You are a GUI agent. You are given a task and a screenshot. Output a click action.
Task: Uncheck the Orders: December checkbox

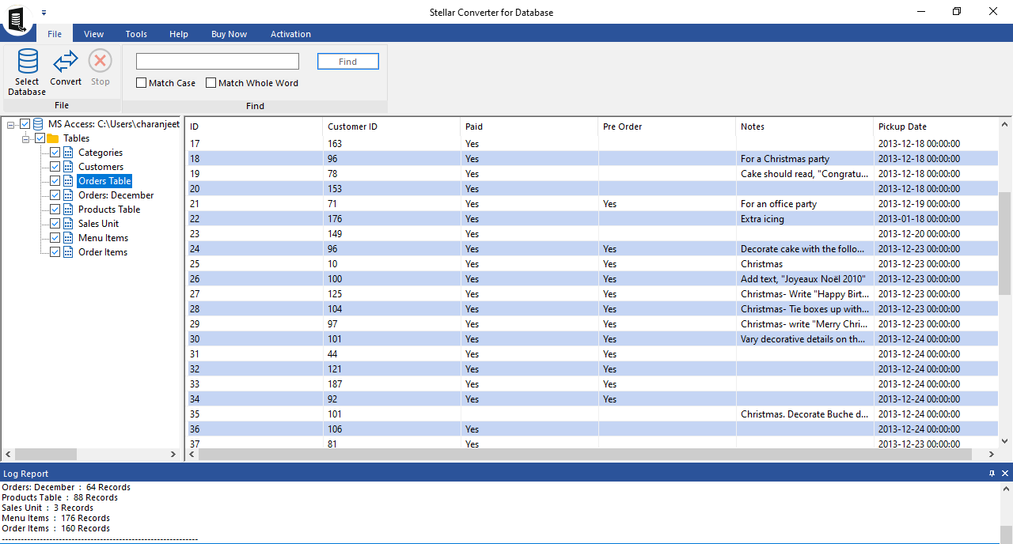(x=55, y=195)
